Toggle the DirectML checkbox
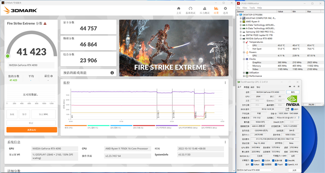This screenshot has width=325, height=173. click(286, 160)
